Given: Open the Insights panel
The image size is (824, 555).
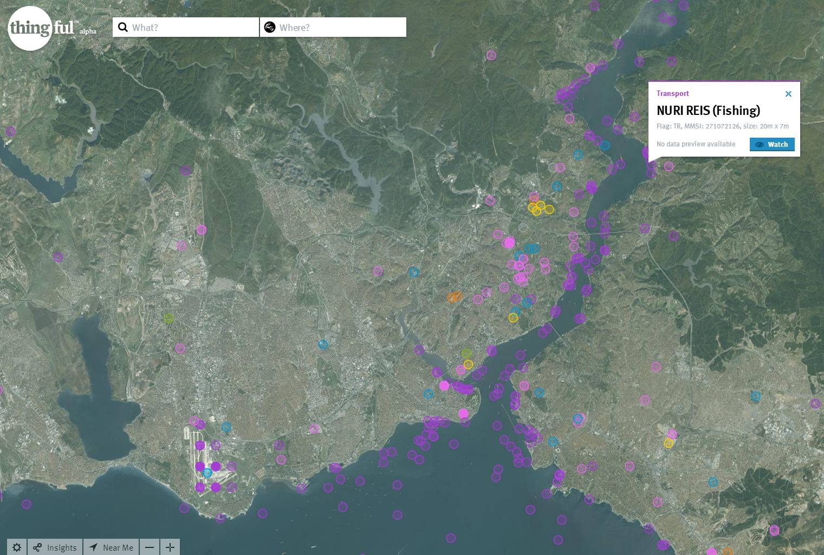Looking at the screenshot, I should pyautogui.click(x=62, y=547).
